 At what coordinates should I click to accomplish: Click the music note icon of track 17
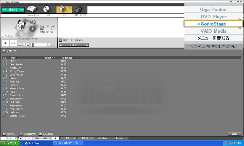[x=3, y=116]
